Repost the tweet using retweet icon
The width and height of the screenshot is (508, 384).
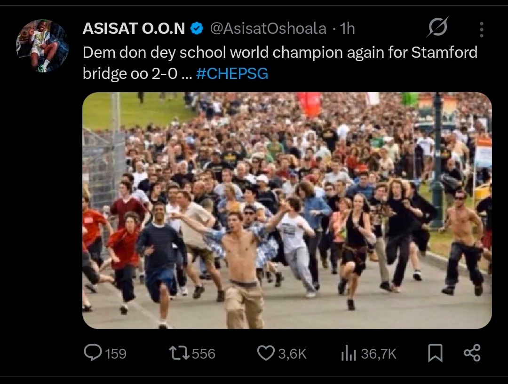pos(180,353)
